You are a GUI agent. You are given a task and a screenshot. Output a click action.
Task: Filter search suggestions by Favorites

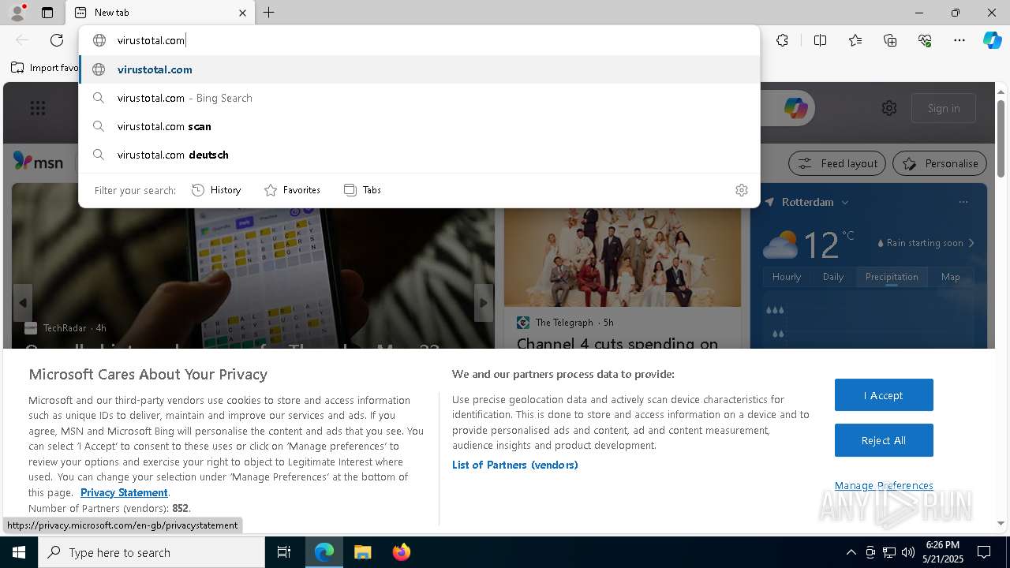coord(292,190)
